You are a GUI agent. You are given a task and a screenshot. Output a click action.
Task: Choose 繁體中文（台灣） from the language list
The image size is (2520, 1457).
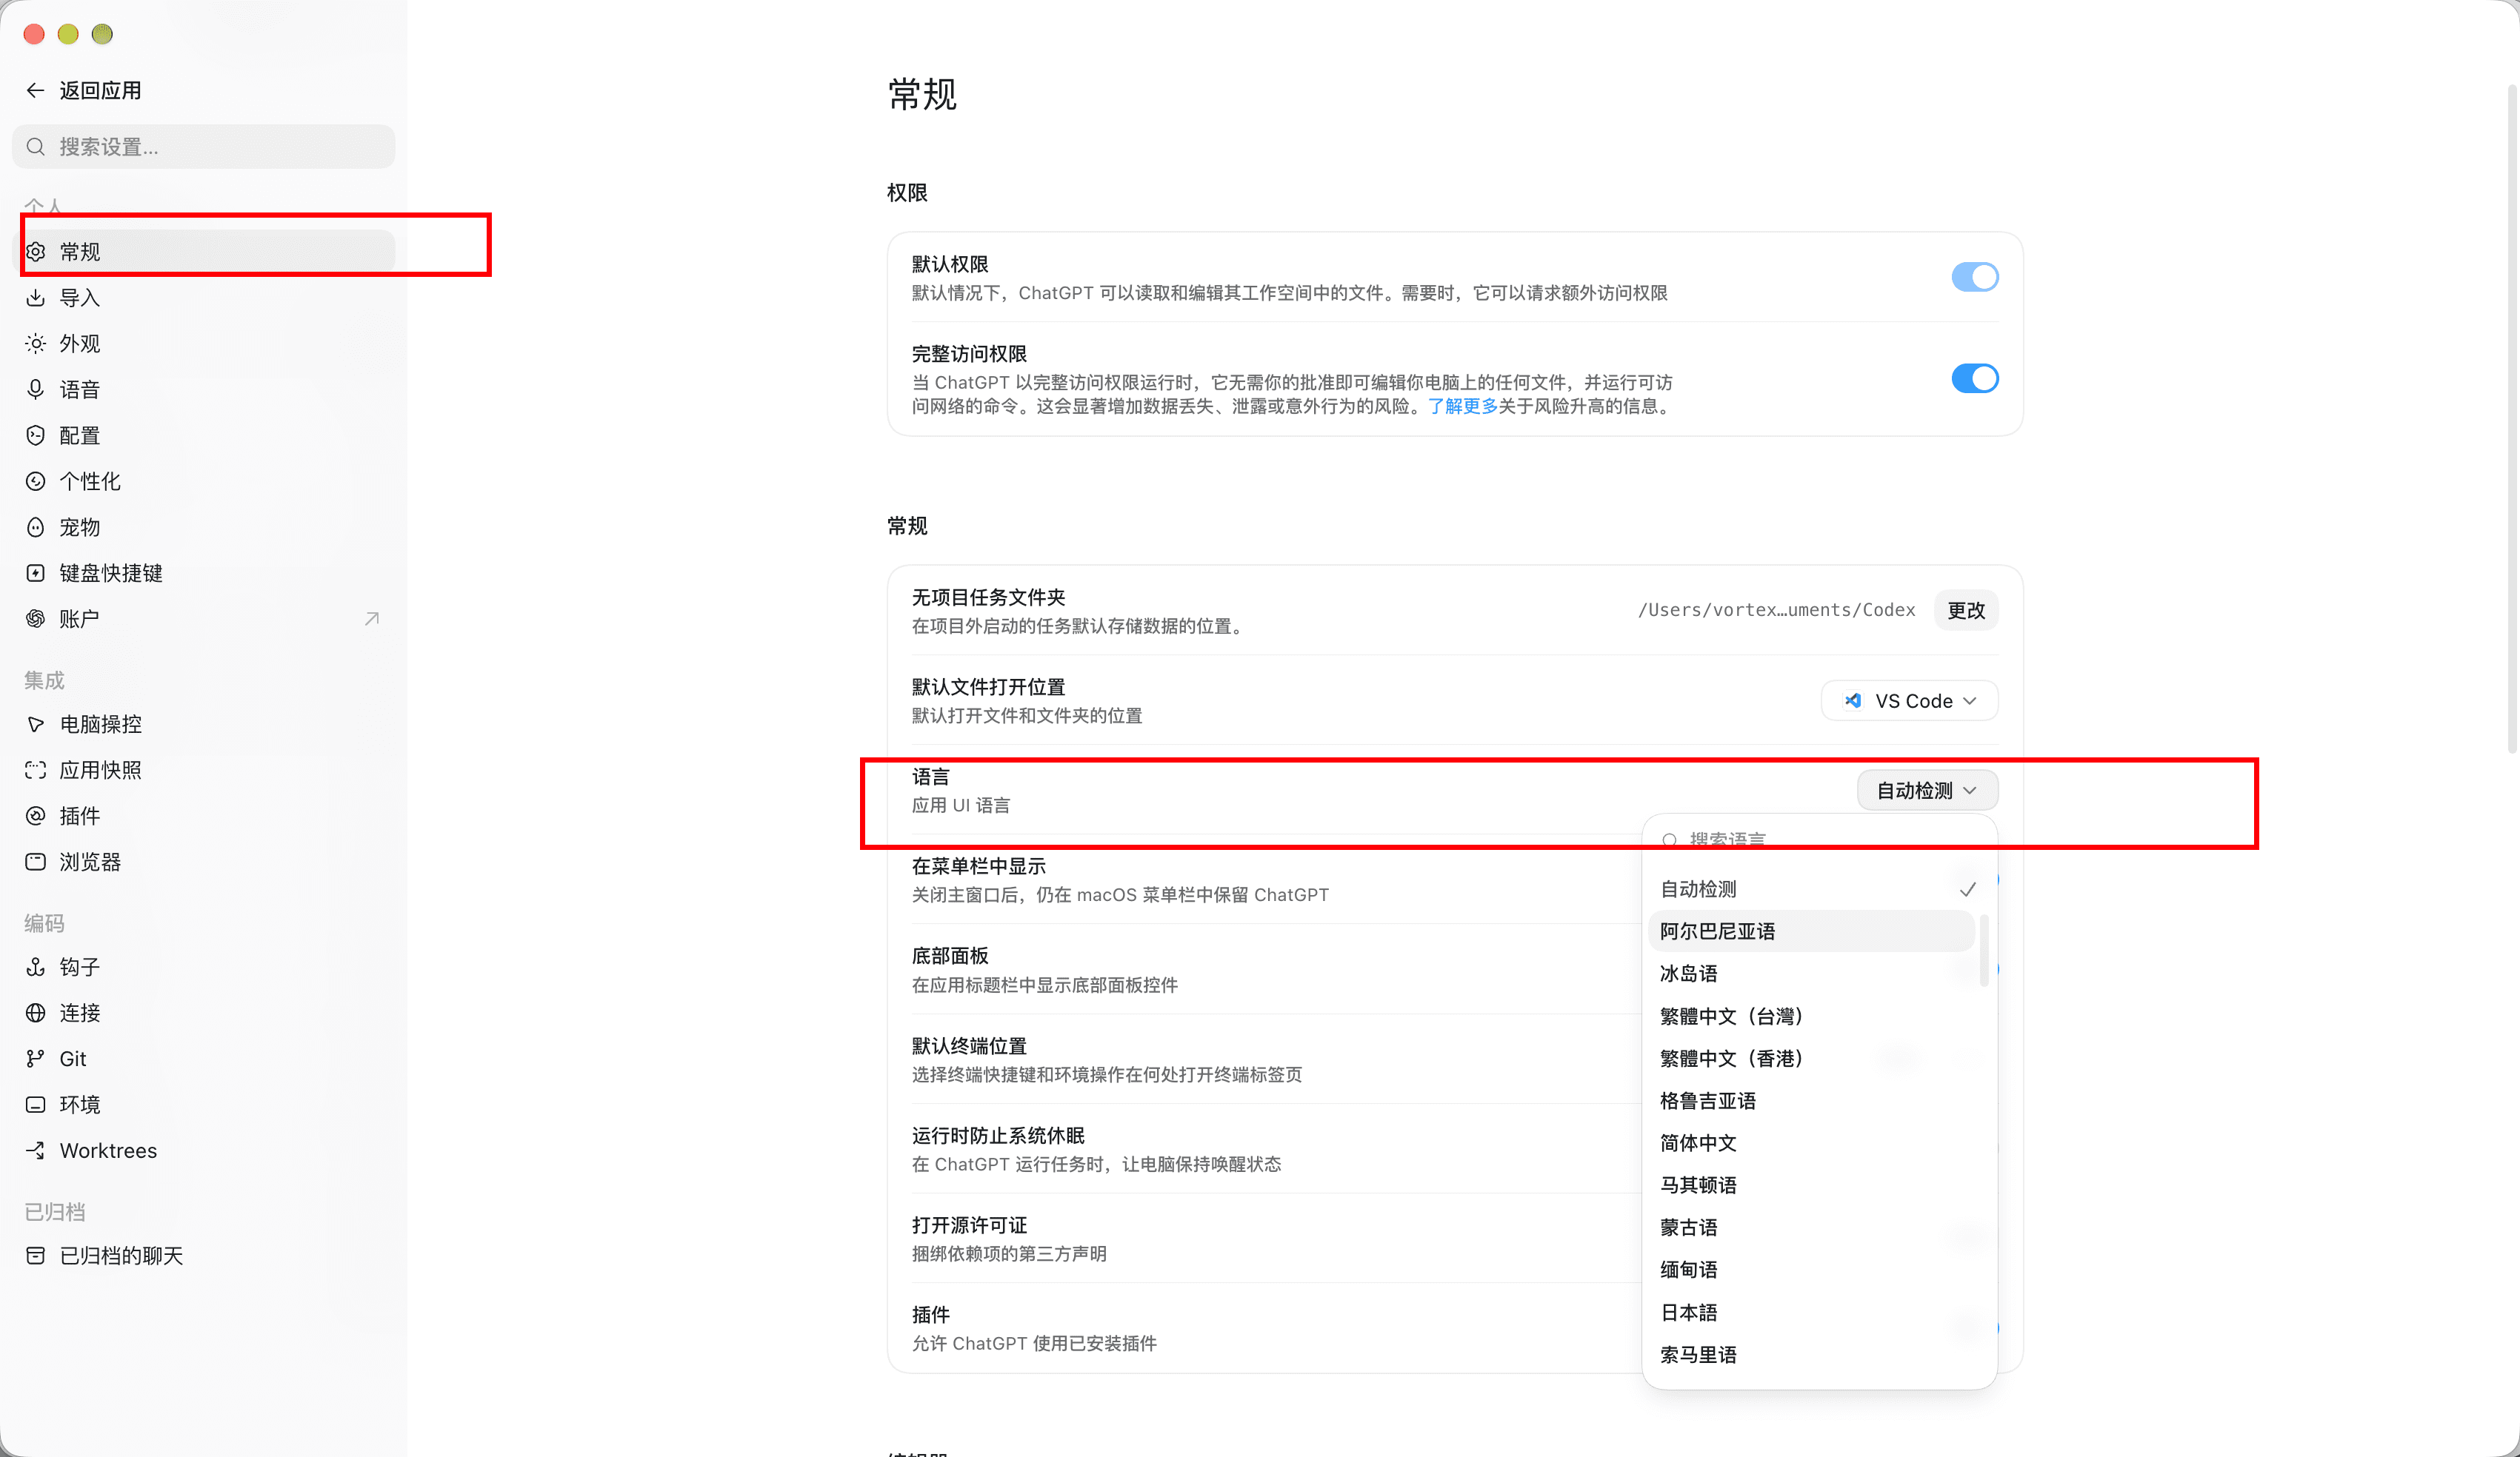coord(1811,1016)
